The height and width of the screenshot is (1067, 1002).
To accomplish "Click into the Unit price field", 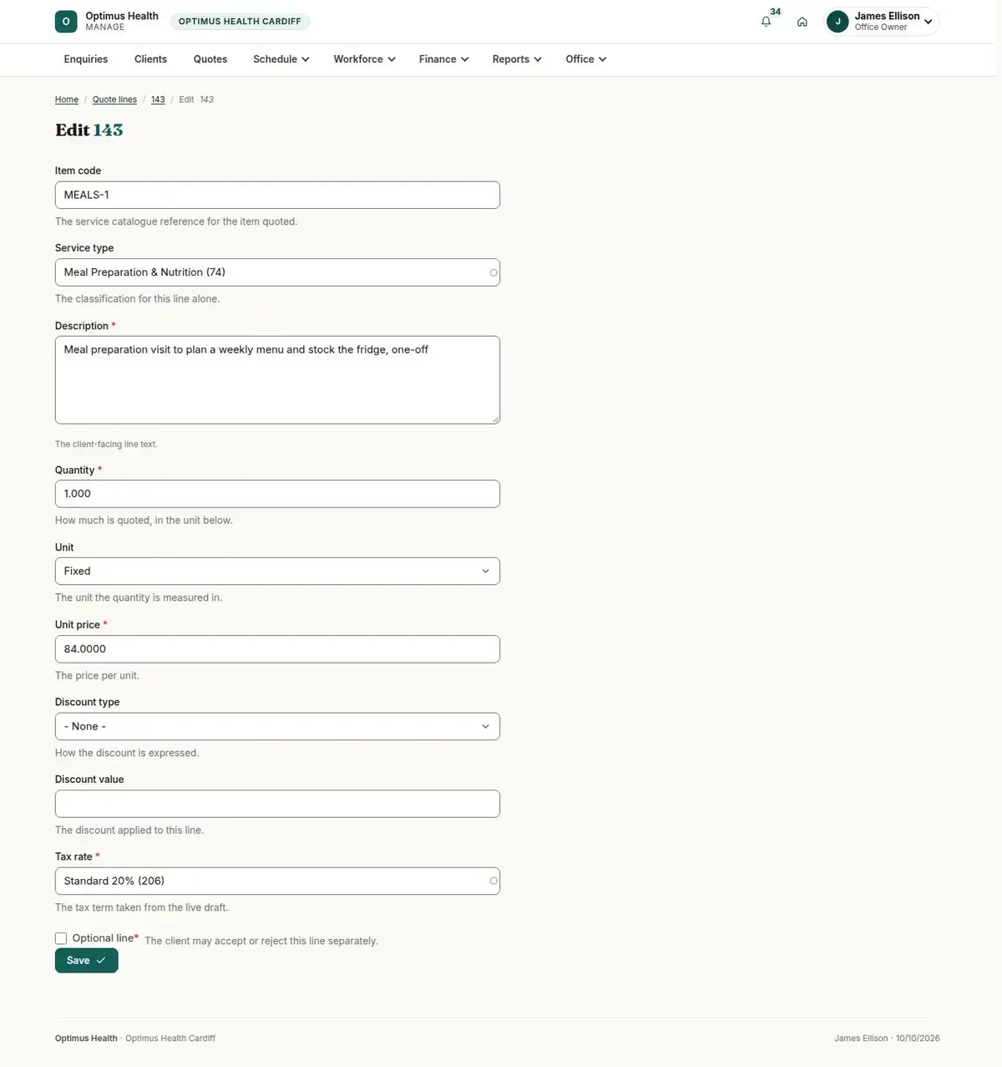I will [277, 649].
